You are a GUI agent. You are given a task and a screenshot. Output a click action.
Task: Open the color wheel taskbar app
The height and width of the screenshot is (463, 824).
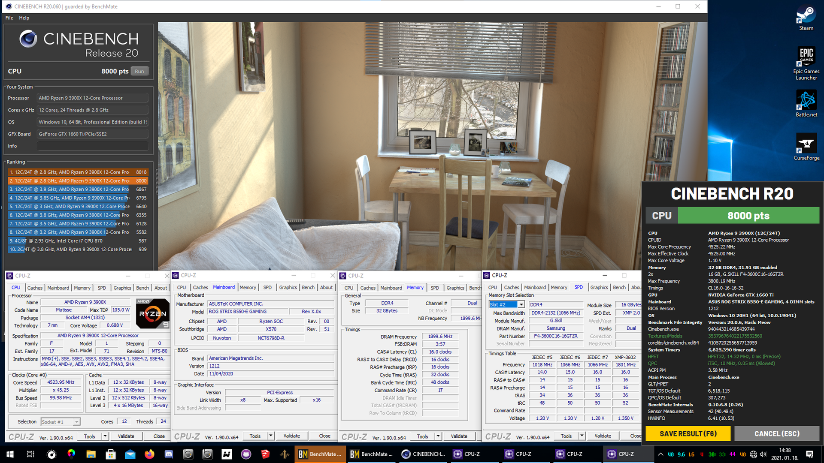click(71, 454)
